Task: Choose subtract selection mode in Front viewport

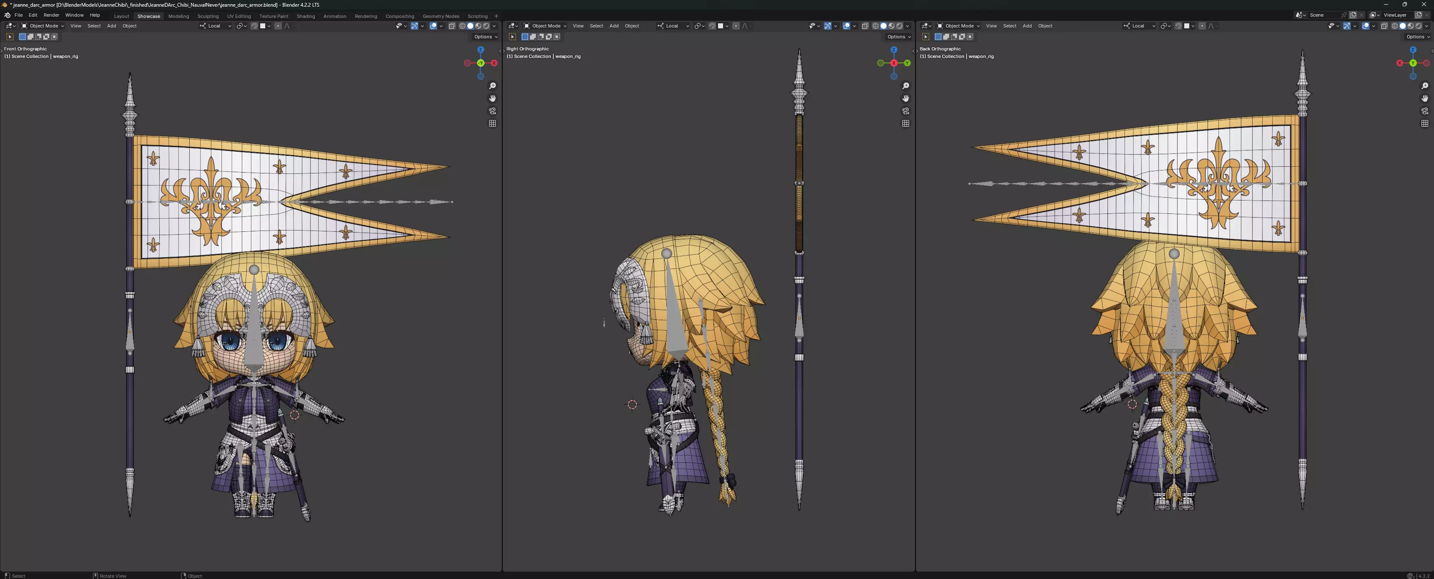Action: tap(38, 37)
